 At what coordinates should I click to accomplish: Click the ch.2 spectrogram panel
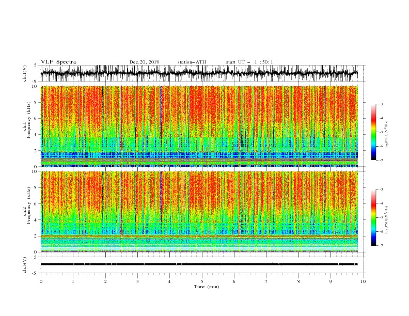pos(199,212)
